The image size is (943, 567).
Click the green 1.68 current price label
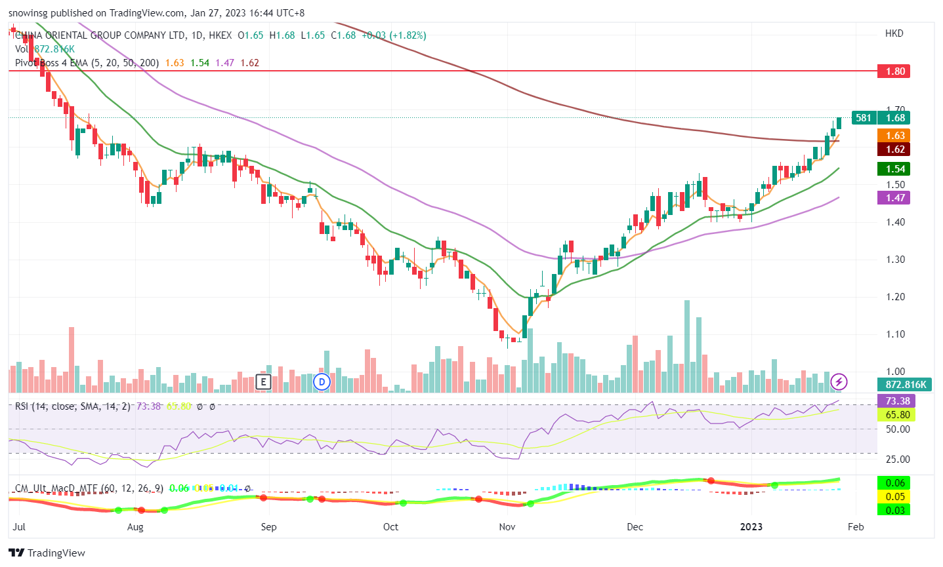tap(895, 118)
